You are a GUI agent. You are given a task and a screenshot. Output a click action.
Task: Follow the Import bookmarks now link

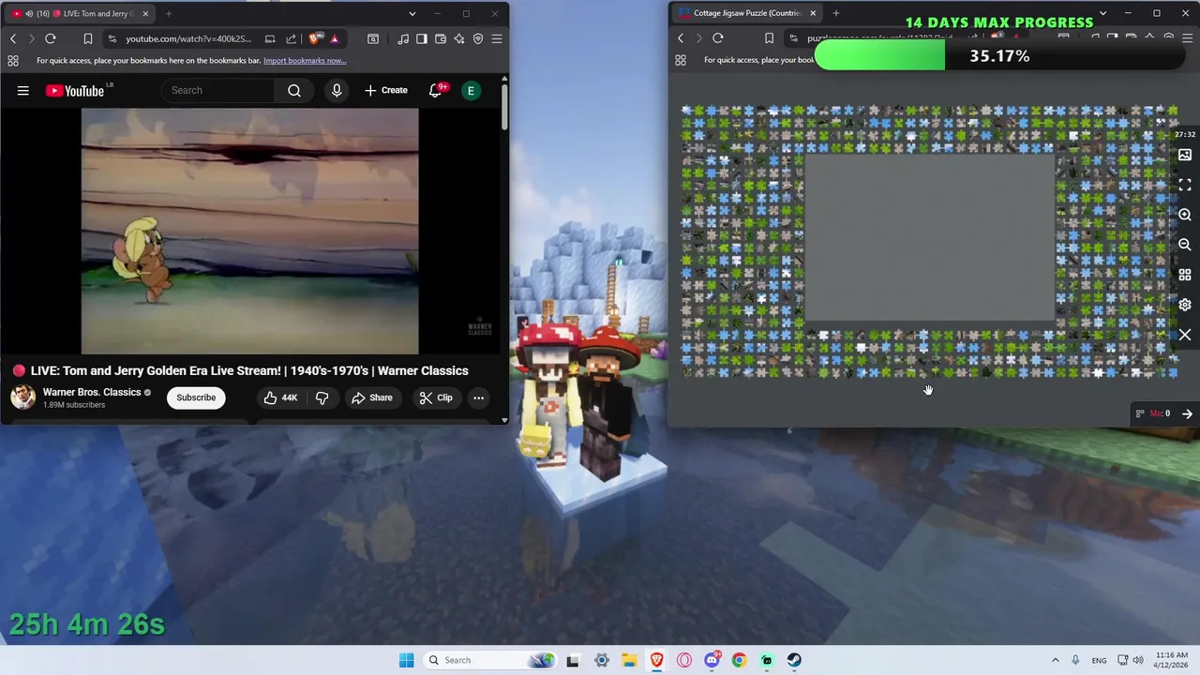(305, 60)
